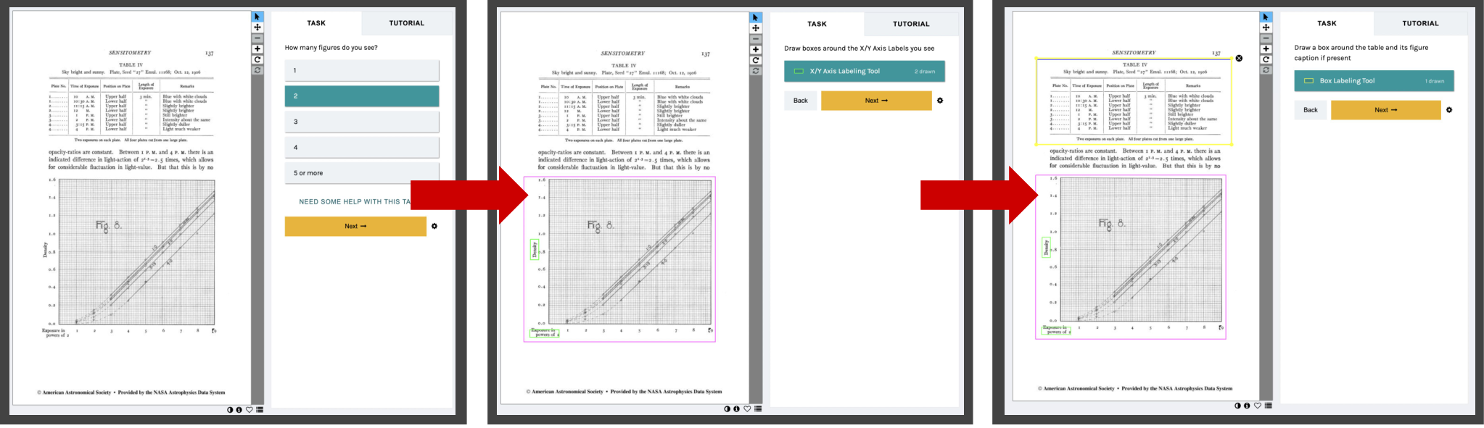Go Back from the X/Y axis labeling step
This screenshot has height=428, width=1484.
pyautogui.click(x=800, y=101)
